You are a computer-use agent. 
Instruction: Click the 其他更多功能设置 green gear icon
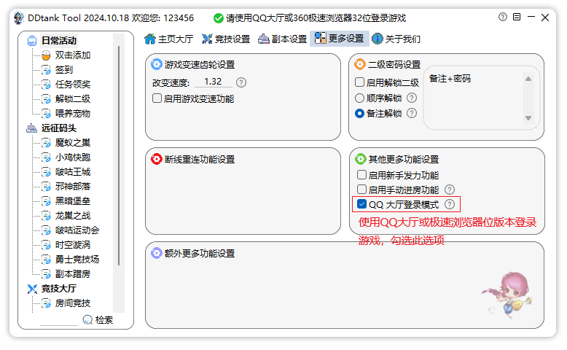point(361,159)
